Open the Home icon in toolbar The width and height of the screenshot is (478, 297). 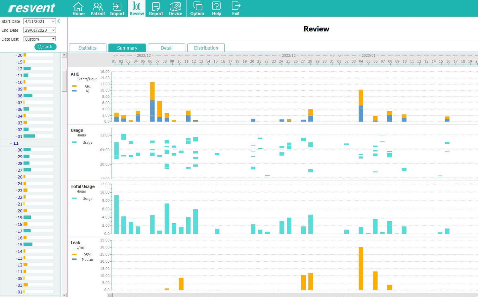click(78, 9)
